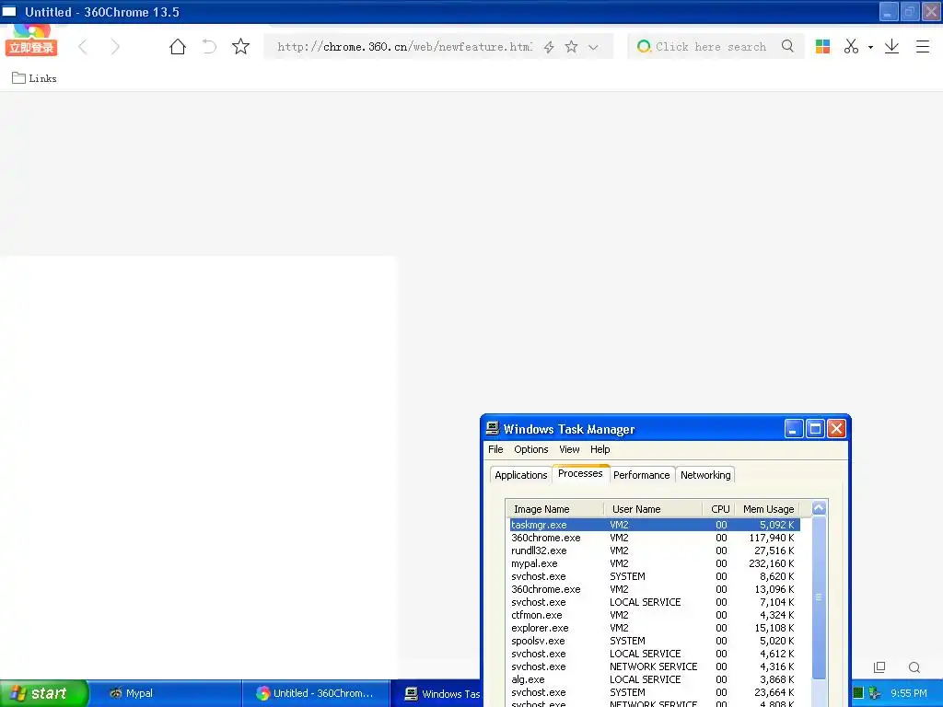The height and width of the screenshot is (707, 943).
Task: Open the 360Chrome hamburger menu
Action: (923, 46)
